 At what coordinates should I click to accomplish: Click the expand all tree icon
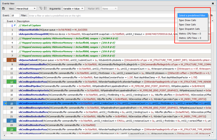[41, 8]
